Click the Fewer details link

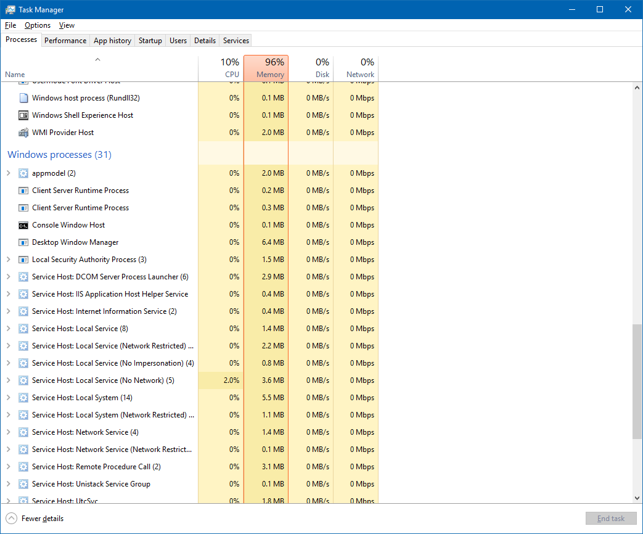point(43,519)
